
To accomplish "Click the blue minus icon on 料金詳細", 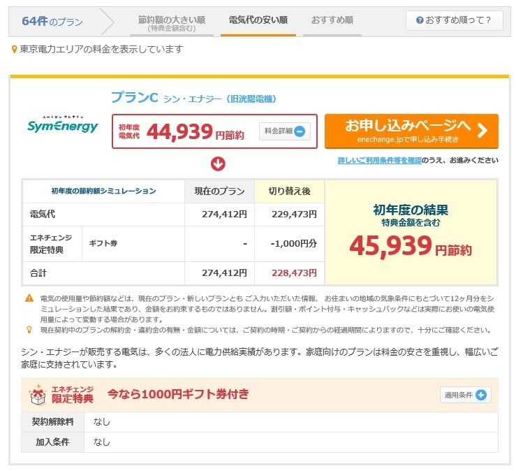I will pos(300,131).
